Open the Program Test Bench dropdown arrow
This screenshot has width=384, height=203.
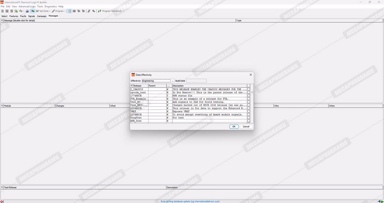pyautogui.click(x=123, y=11)
